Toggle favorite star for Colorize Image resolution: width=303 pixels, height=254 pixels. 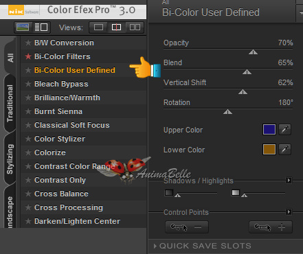point(28,152)
